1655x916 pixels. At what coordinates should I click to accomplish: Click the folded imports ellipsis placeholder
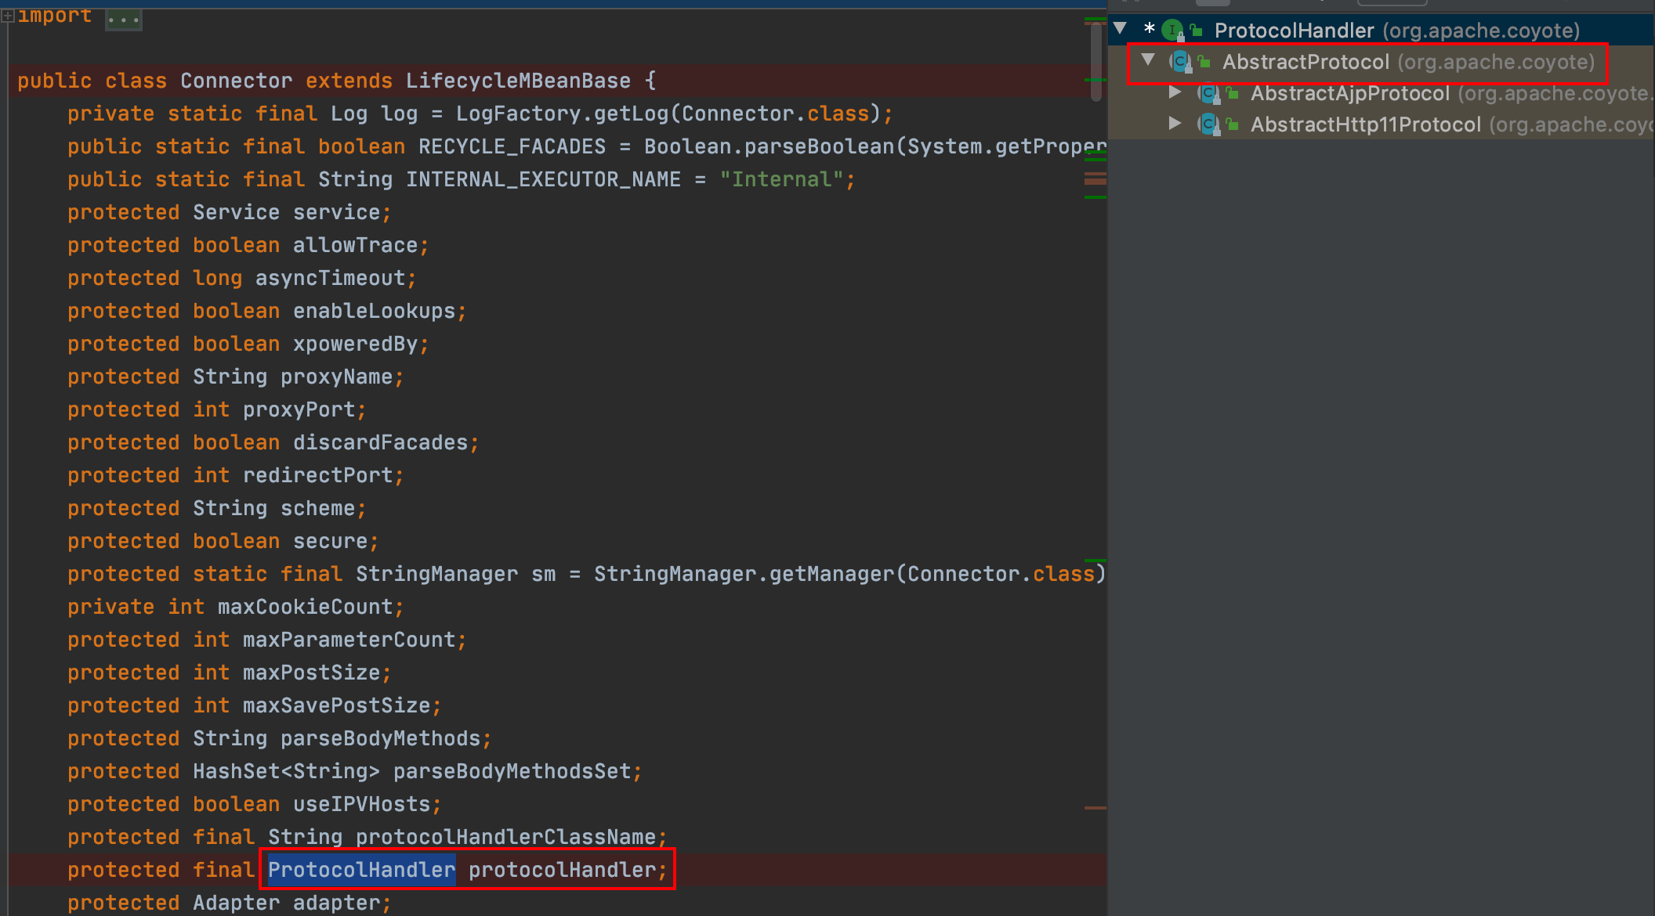[x=124, y=18]
